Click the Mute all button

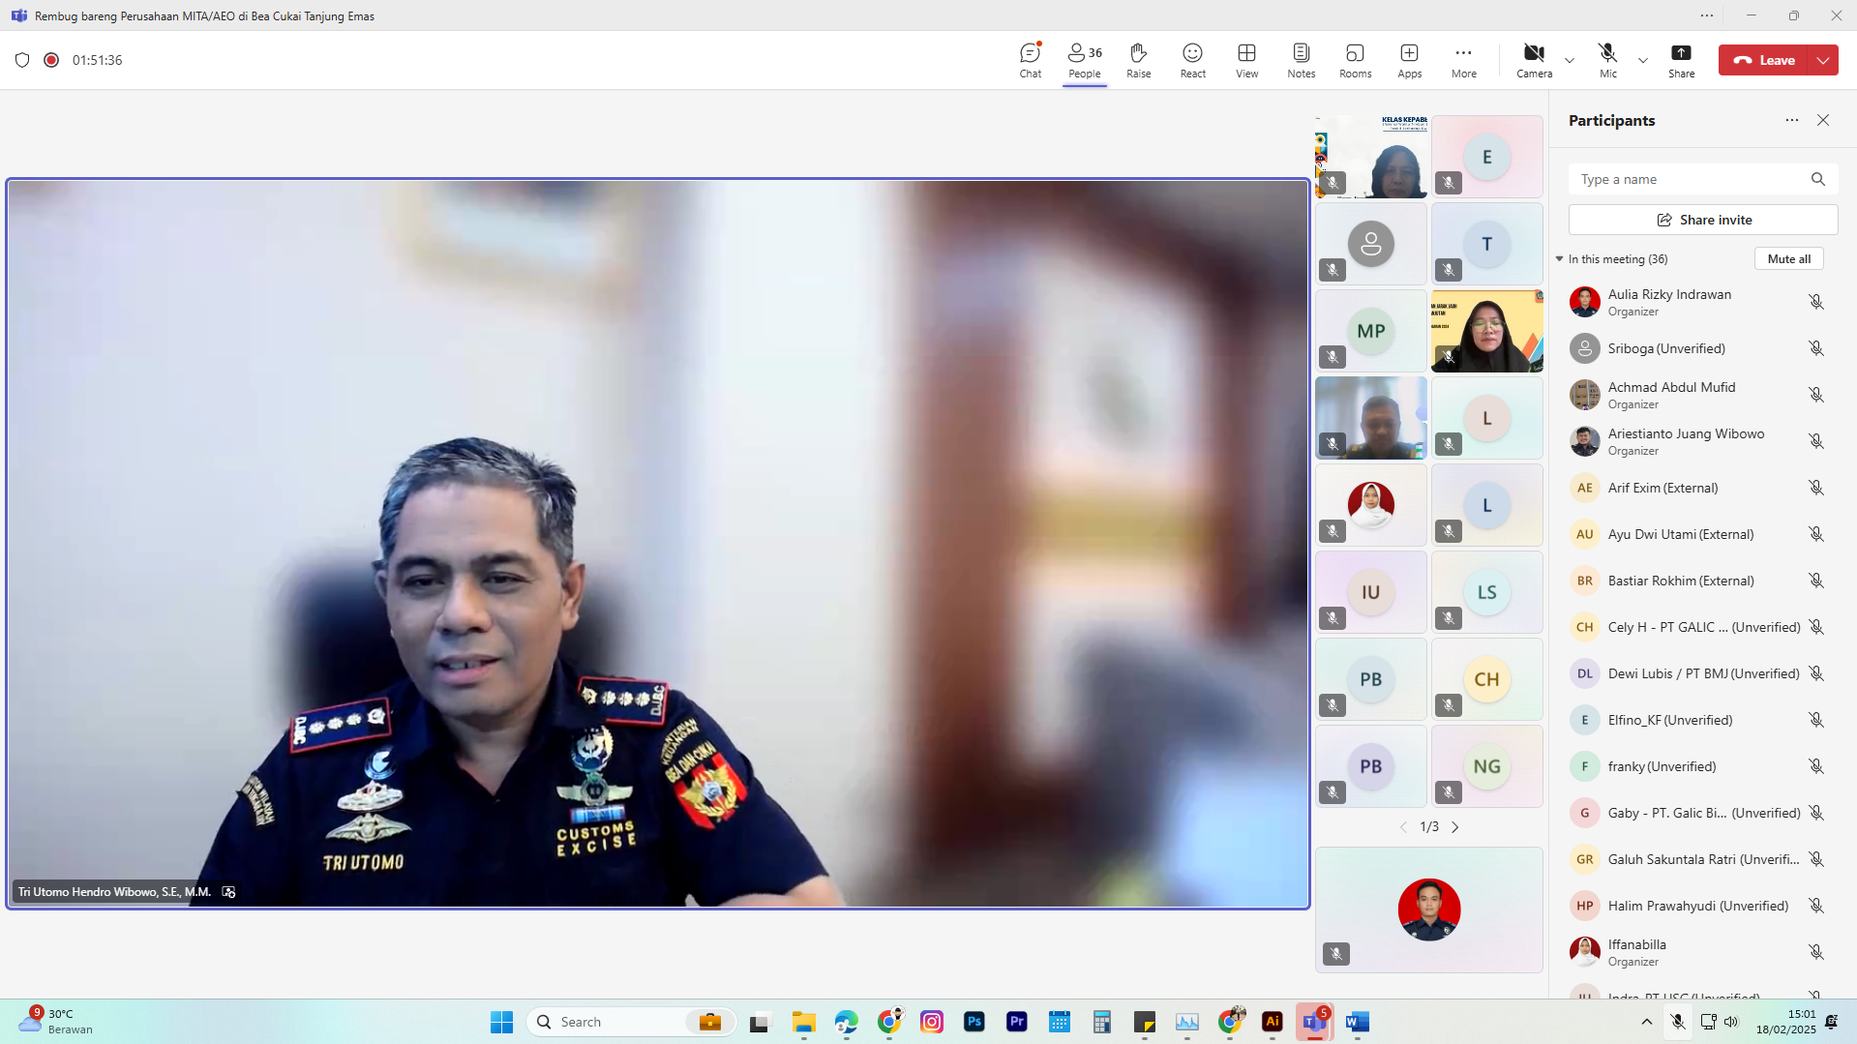(x=1788, y=259)
